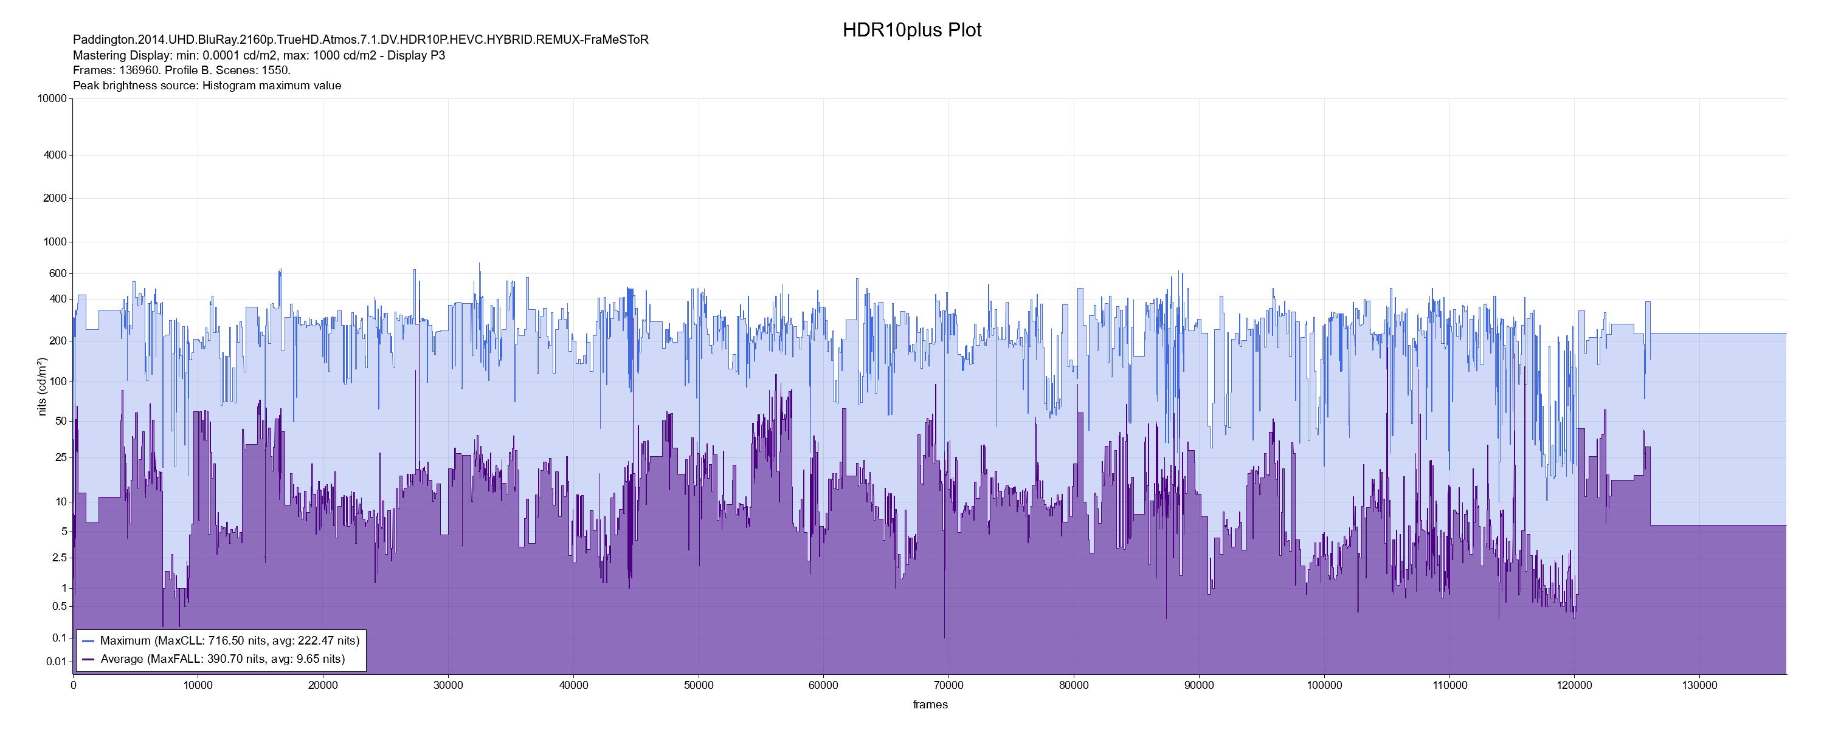Click the 100000 x-axis tick label
The height and width of the screenshot is (729, 1824).
click(1324, 686)
